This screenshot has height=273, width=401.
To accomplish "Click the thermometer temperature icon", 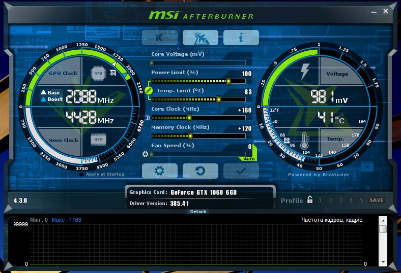I will [304, 141].
